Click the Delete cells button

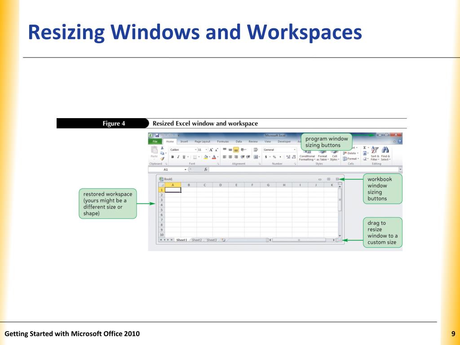point(350,153)
